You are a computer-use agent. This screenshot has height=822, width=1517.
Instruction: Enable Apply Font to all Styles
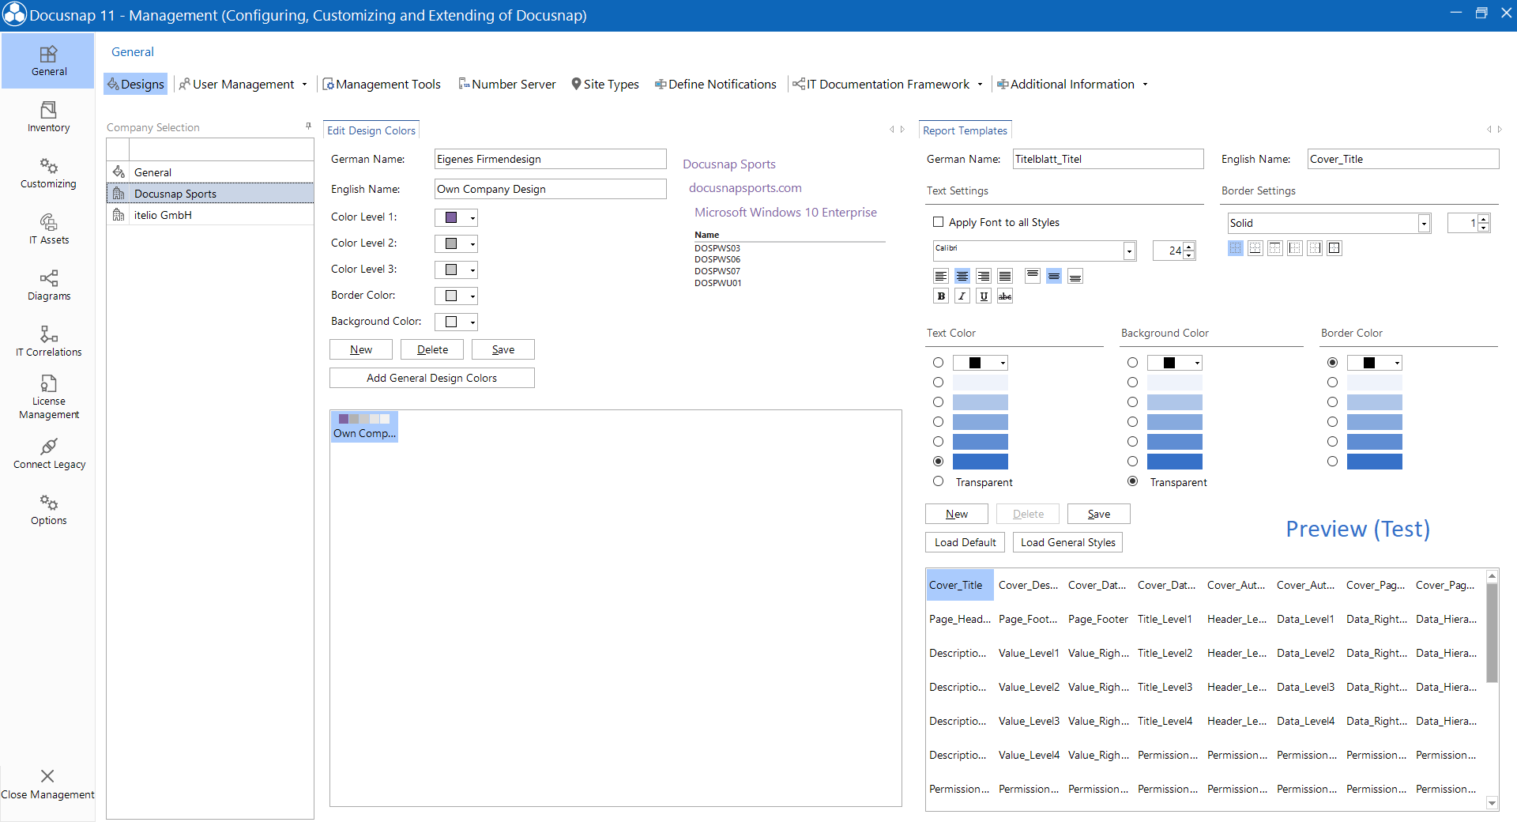point(938,222)
